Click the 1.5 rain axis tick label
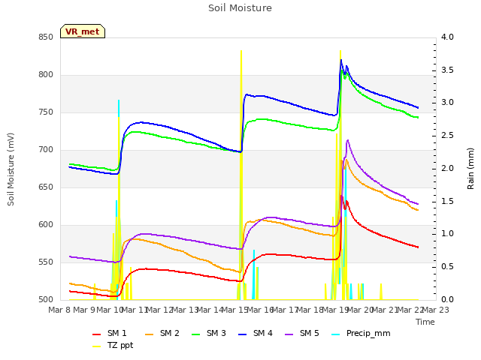The width and height of the screenshot is (481, 360). pos(447,202)
